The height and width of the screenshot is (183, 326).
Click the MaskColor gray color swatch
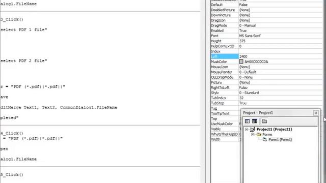(x=241, y=62)
